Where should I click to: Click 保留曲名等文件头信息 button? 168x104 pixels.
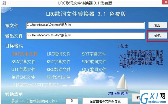[105, 101]
